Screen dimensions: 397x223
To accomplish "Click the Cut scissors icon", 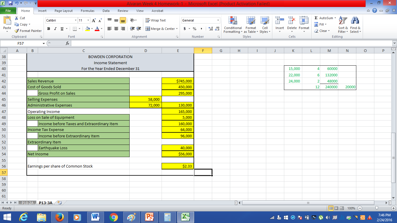I will pyautogui.click(x=17, y=18).
